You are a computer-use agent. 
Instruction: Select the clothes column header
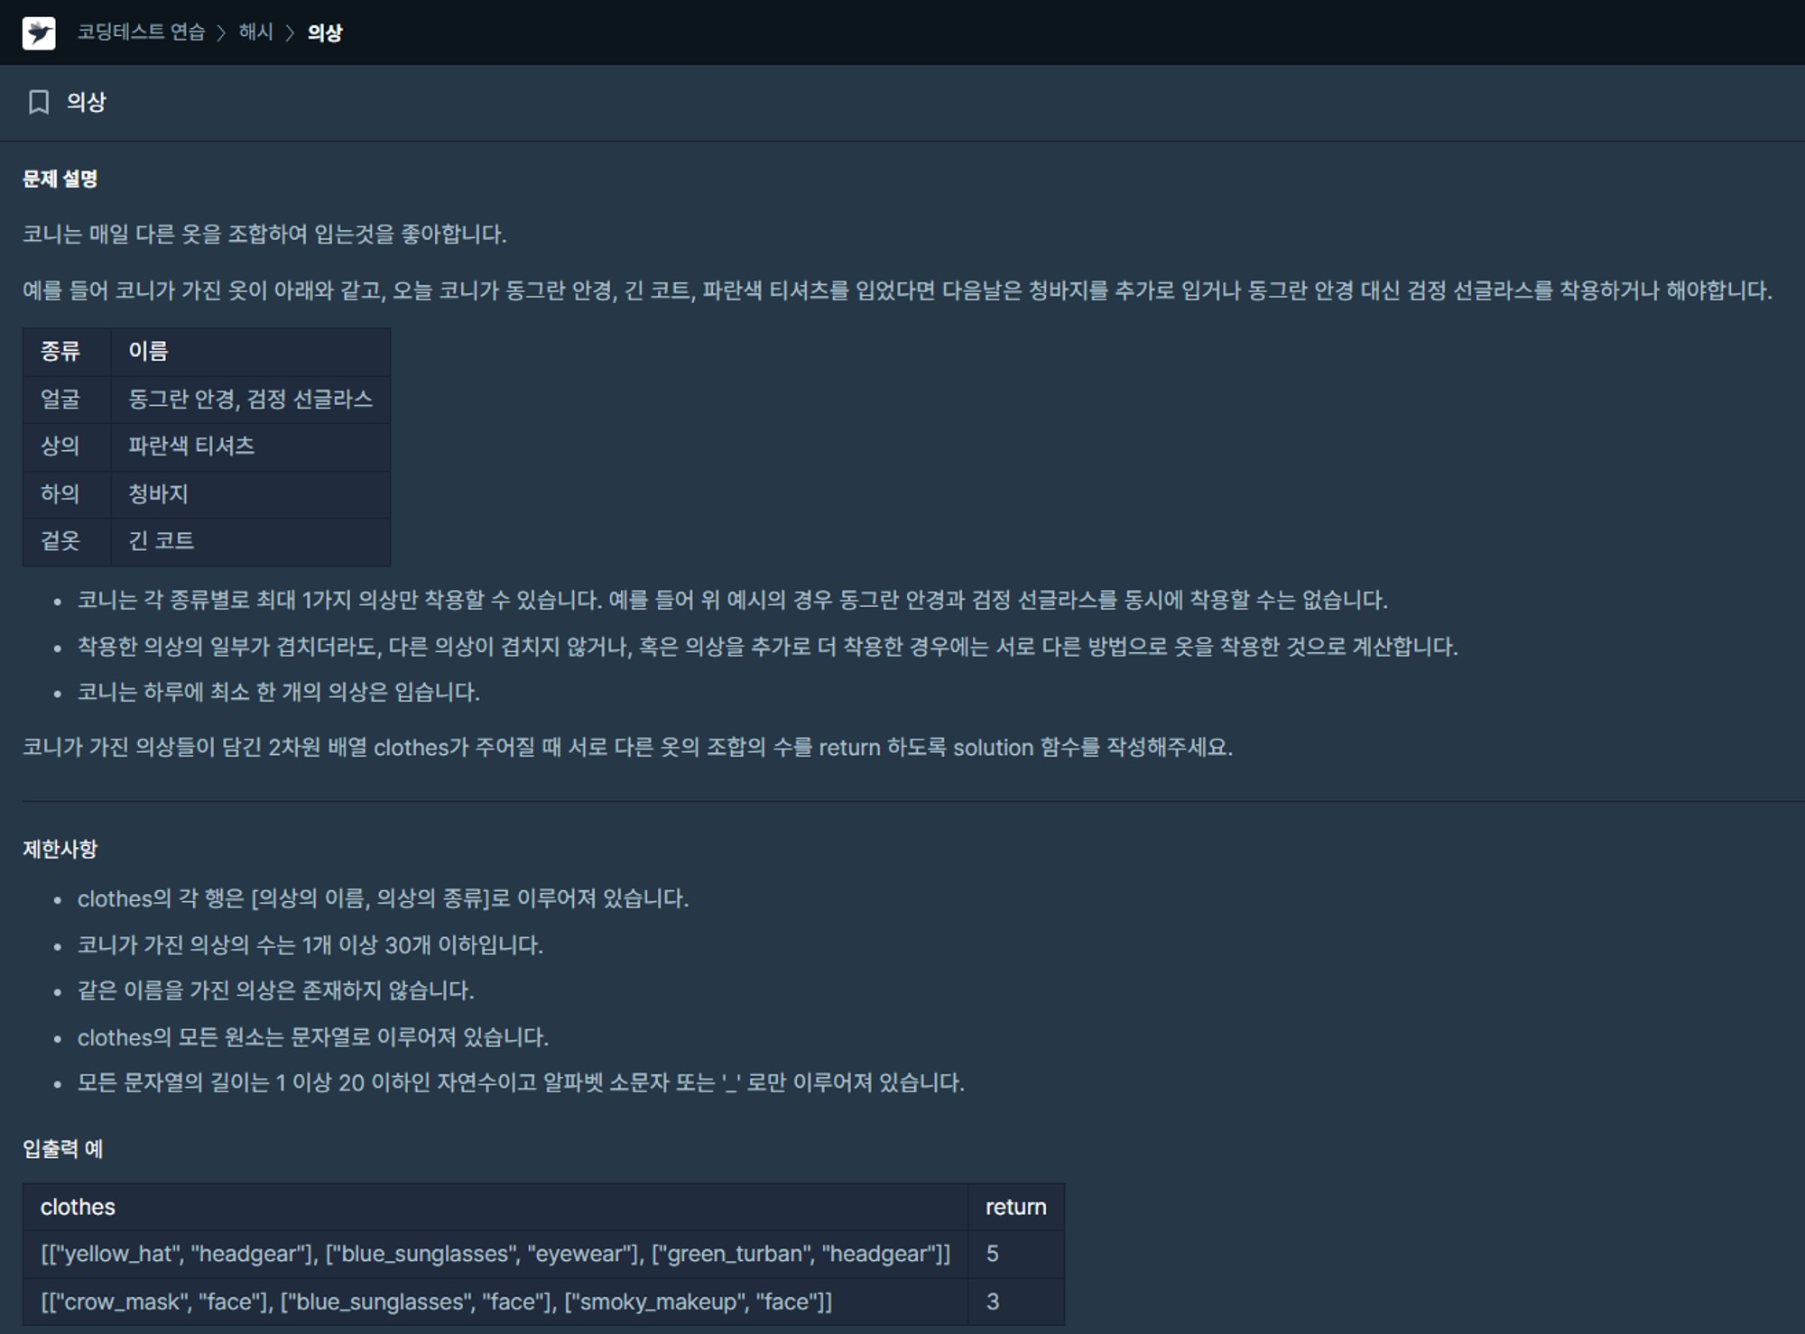point(495,1207)
